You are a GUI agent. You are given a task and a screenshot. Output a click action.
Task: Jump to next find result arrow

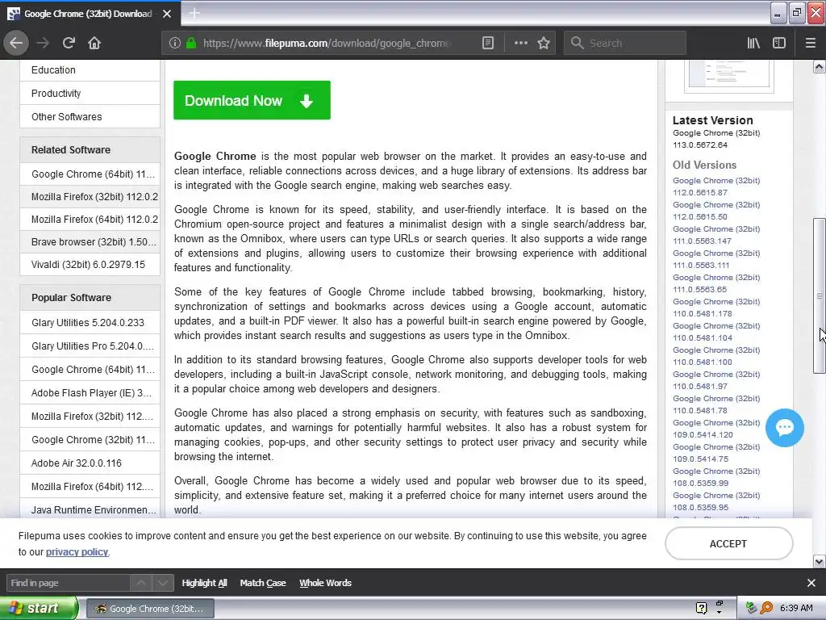(162, 583)
